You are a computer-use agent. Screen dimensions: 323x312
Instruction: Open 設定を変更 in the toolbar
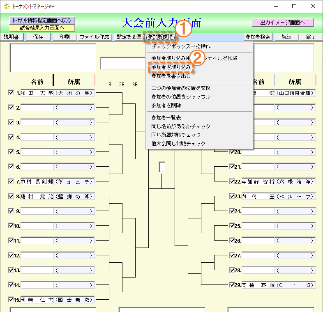coord(129,37)
